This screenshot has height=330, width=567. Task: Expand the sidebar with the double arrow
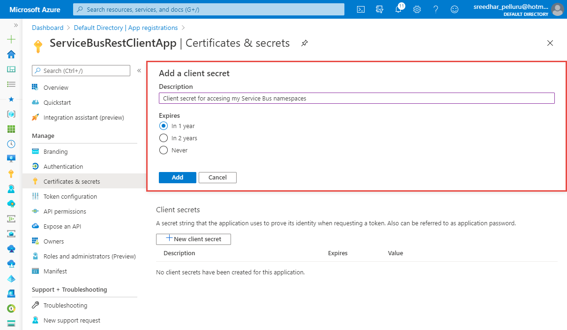(15, 26)
